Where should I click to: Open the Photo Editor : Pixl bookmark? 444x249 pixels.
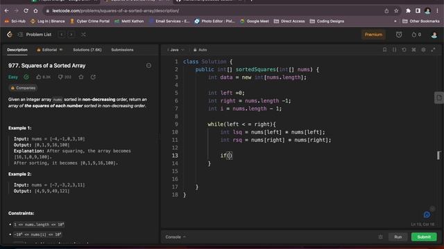tap(214, 21)
